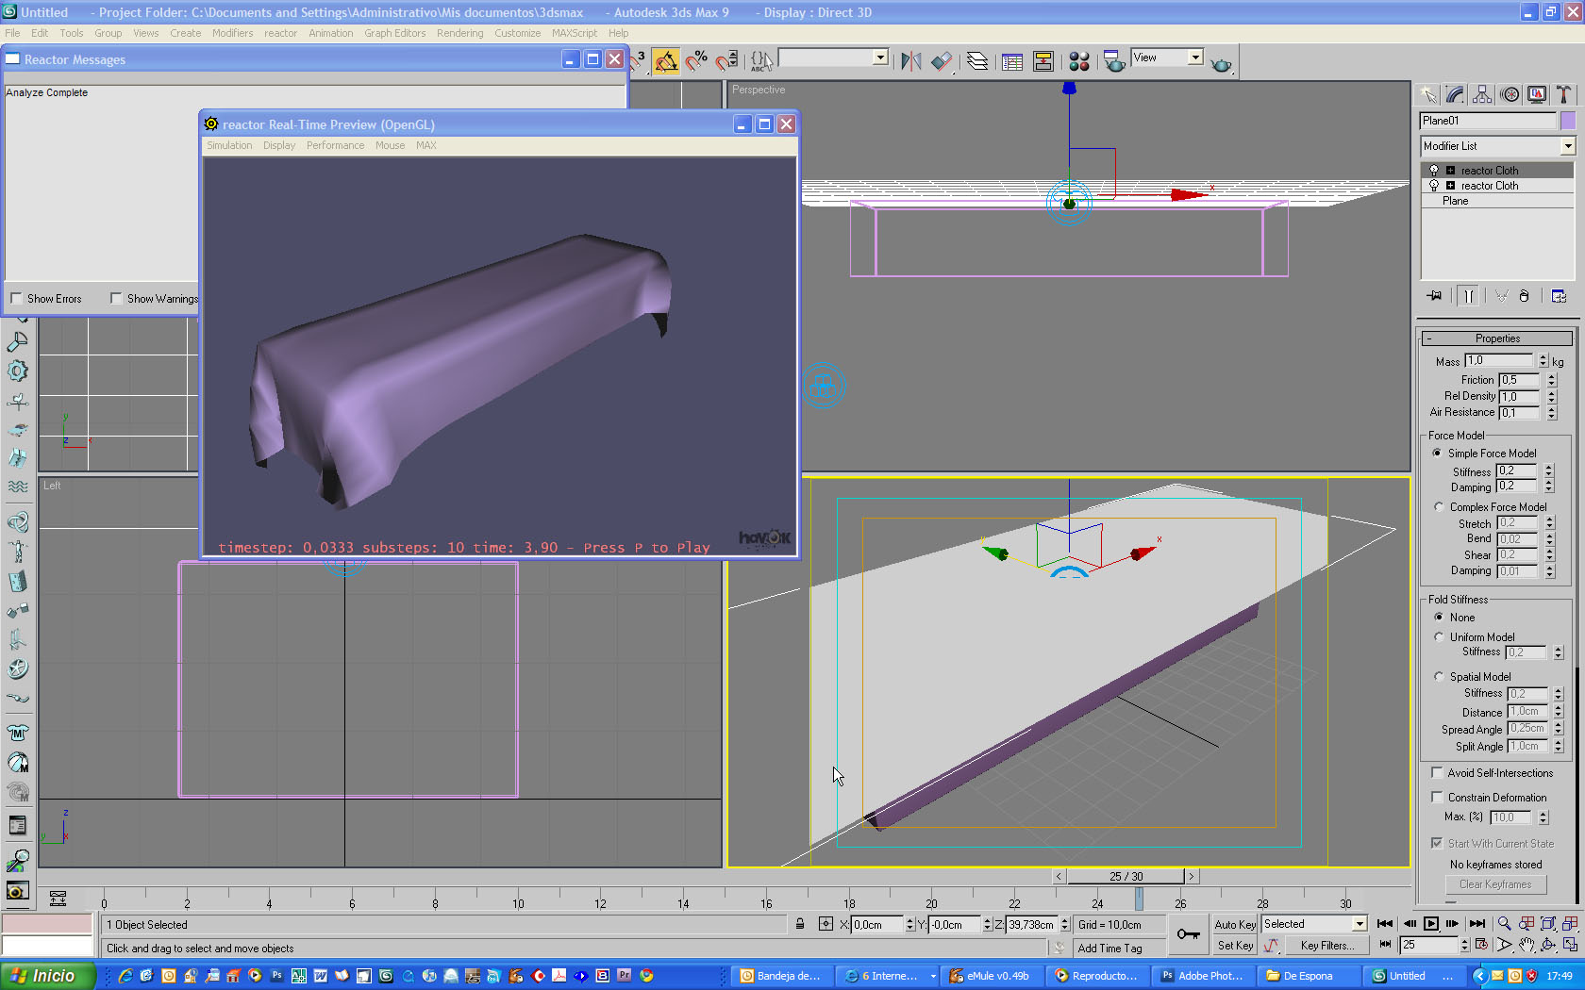
Task: Select the Uniform Model radio
Action: (1439, 637)
